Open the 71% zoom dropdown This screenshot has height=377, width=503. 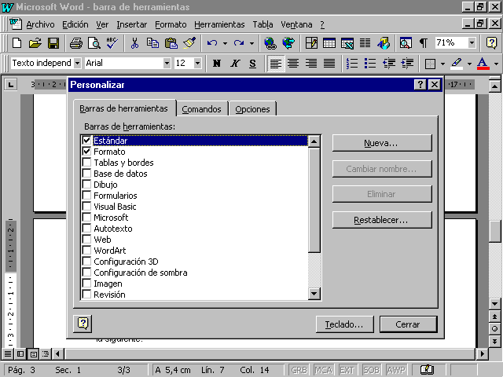pyautogui.click(x=472, y=42)
